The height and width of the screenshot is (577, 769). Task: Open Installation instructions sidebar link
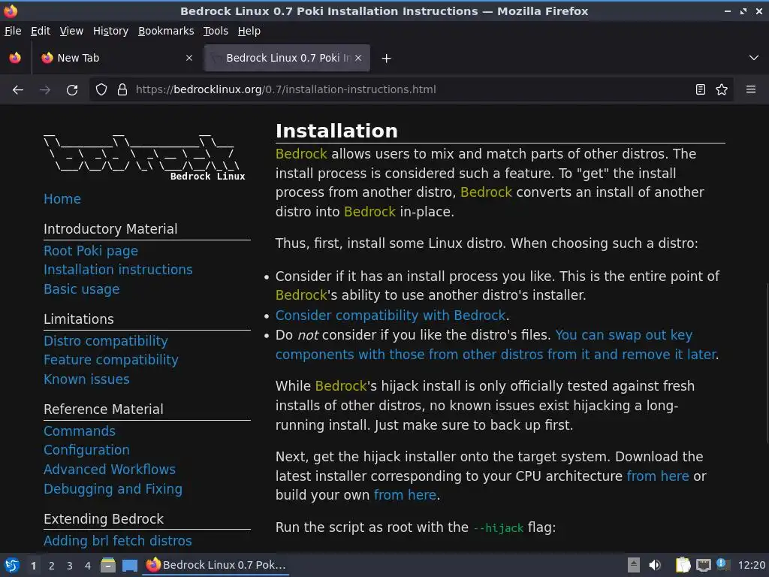(118, 270)
